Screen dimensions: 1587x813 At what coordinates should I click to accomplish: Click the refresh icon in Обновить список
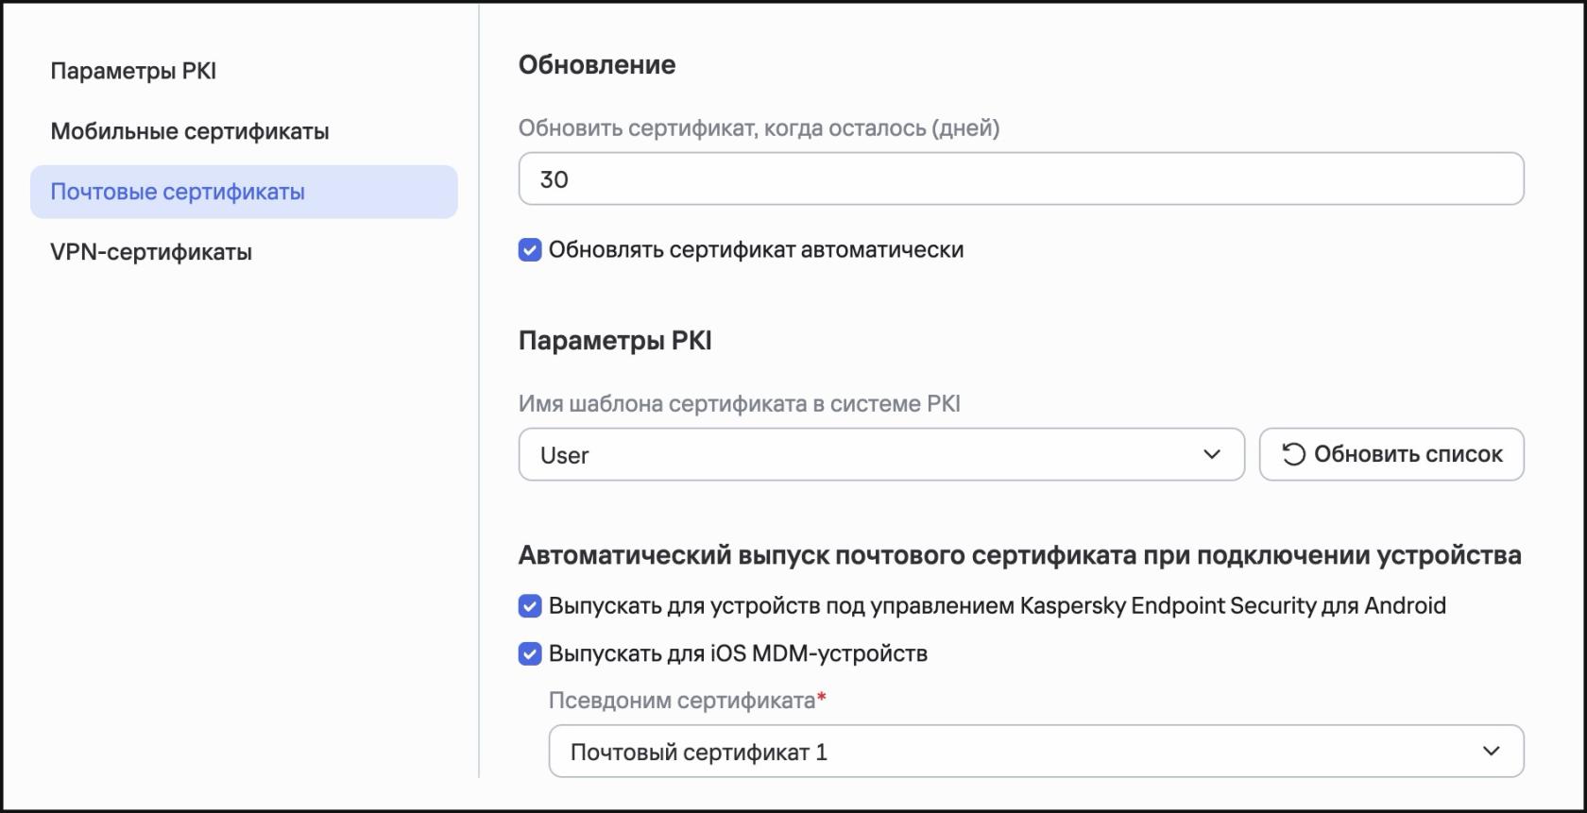pos(1293,454)
